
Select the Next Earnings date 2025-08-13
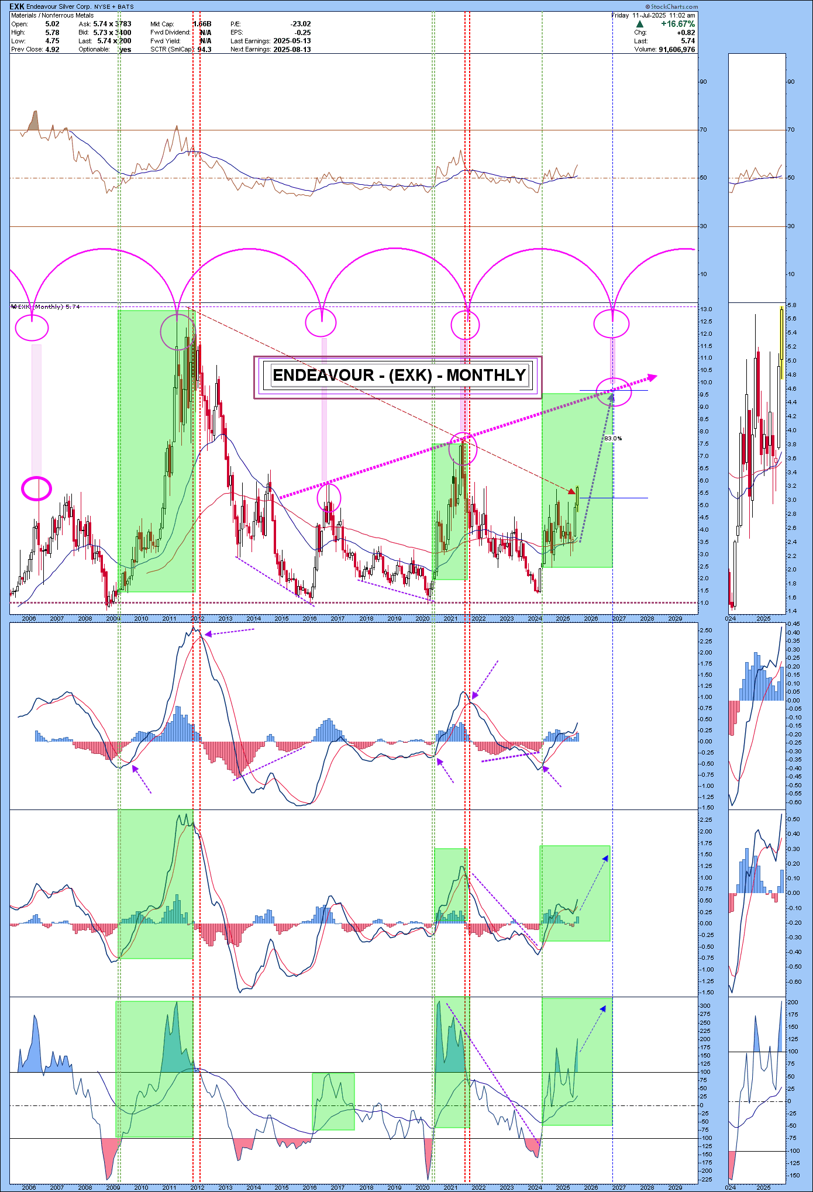click(x=292, y=50)
